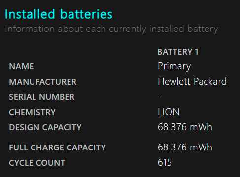
Task: Select the cycle count value 615
Action: [x=165, y=162]
